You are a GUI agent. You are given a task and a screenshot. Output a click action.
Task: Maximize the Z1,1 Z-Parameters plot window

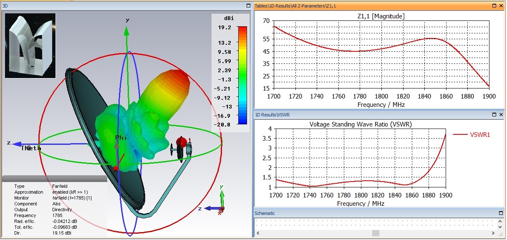[494, 6]
